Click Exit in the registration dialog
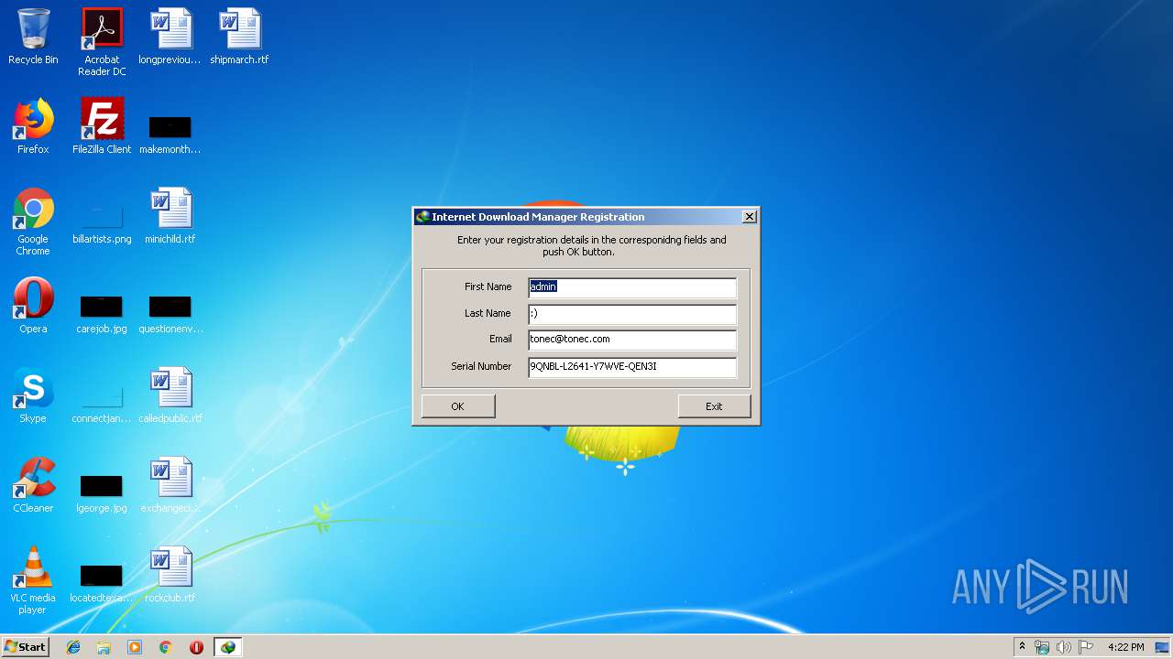 click(714, 406)
